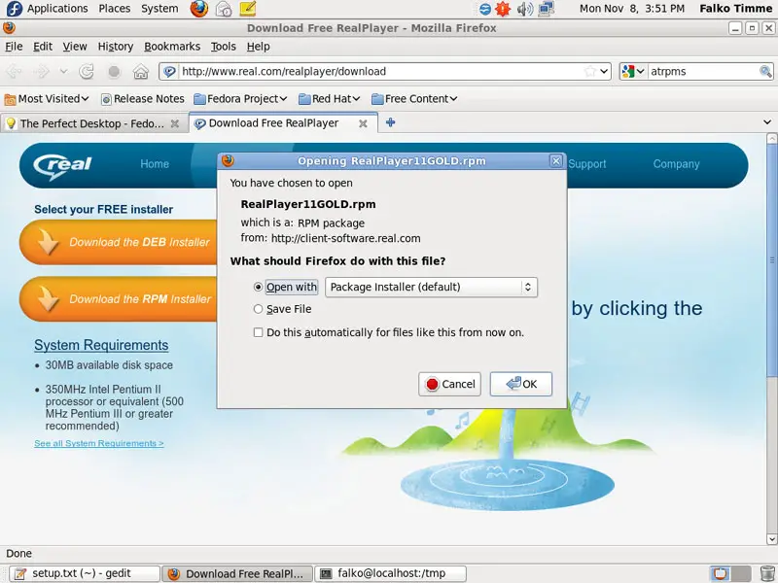778x583 pixels.
Task: Expand the Red Hat bookmarks folder
Action: click(329, 99)
